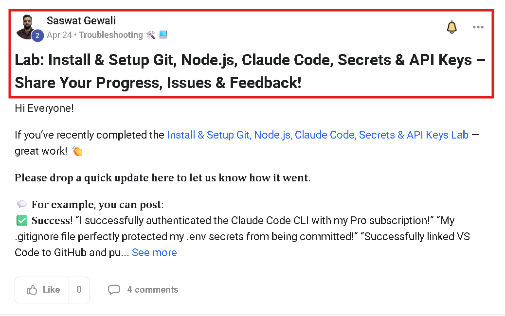Click the speech bubble comments icon
Viewport: 505px width, 316px height.
tap(114, 290)
